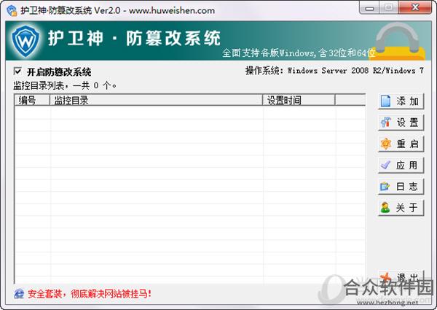Open the 设置 (Settings) button
The width and height of the screenshot is (437, 310).
(x=401, y=123)
